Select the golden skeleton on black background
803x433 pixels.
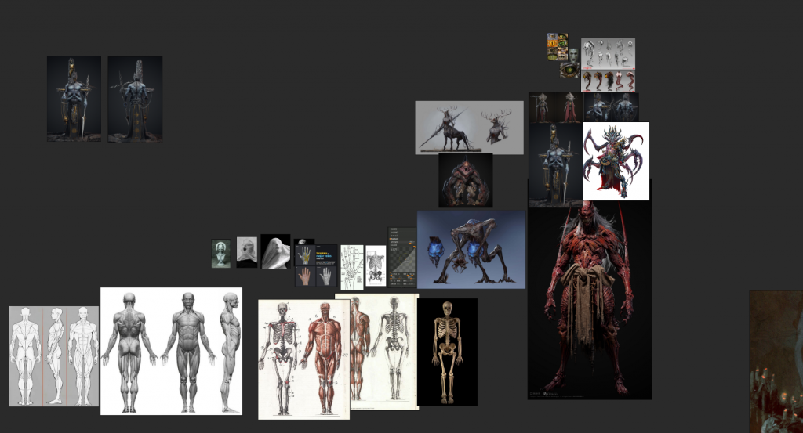coord(447,352)
